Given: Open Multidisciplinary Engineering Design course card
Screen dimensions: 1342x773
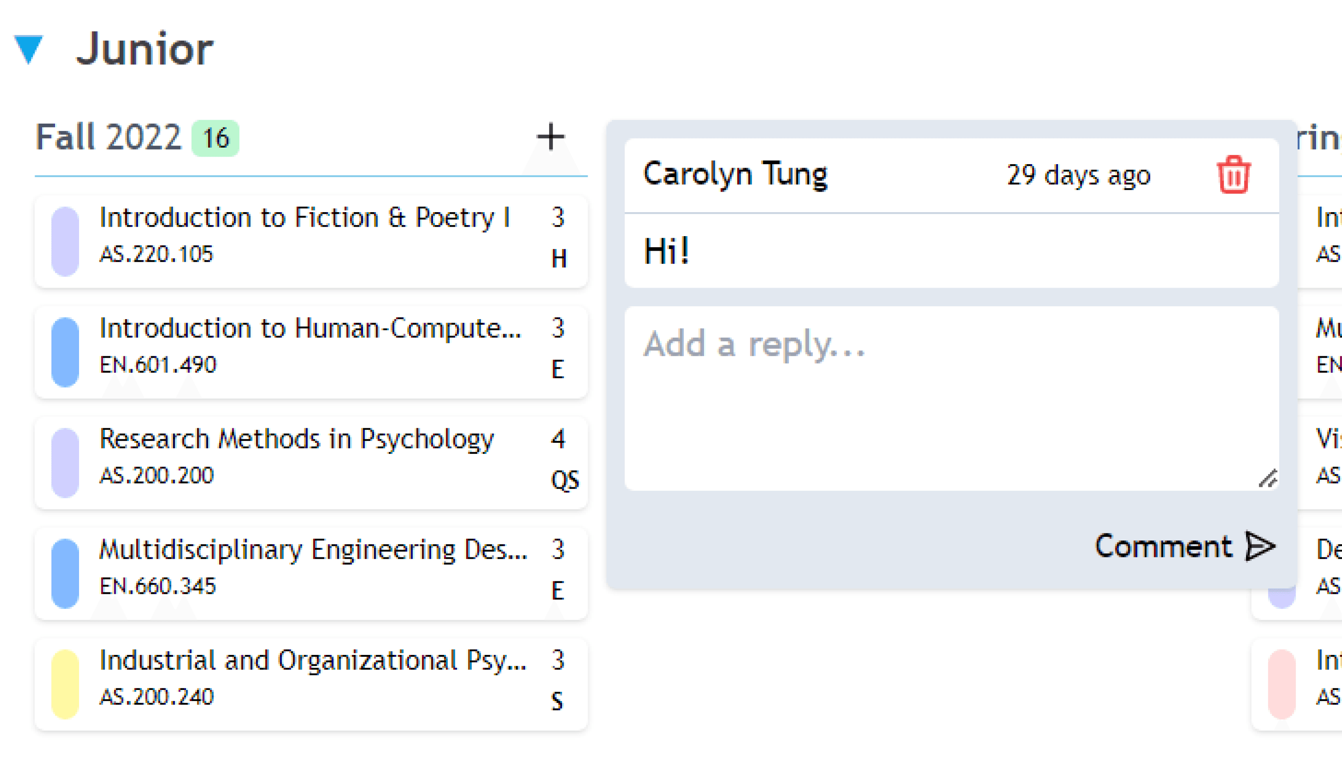Looking at the screenshot, I should (312, 573).
